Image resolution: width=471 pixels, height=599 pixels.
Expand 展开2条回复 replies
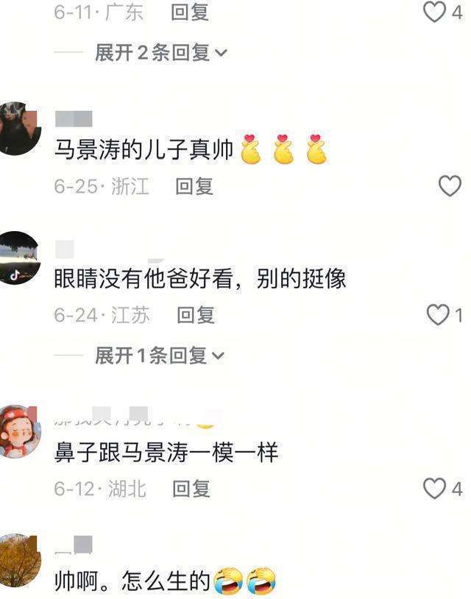161,52
